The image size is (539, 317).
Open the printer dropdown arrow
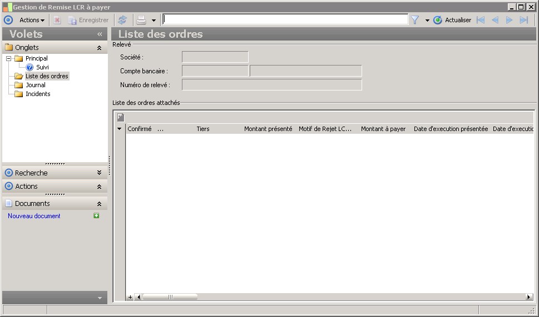point(154,21)
